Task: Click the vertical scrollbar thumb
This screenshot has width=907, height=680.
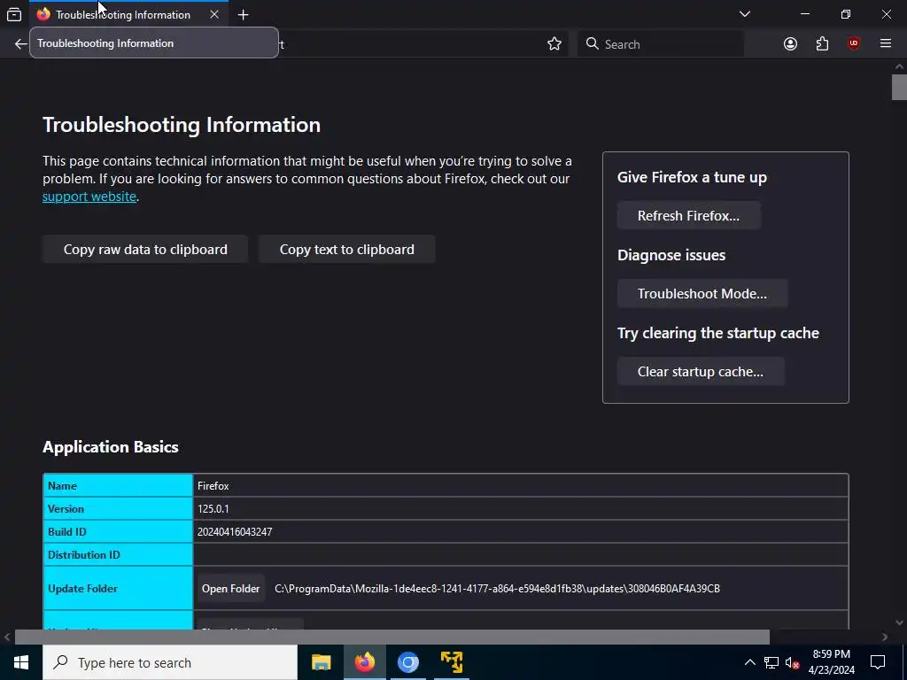Action: tap(899, 88)
